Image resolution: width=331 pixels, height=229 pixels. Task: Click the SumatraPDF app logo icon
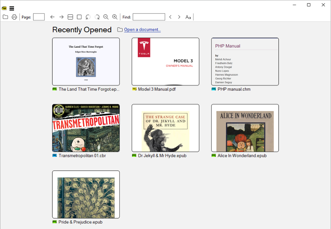4,8
